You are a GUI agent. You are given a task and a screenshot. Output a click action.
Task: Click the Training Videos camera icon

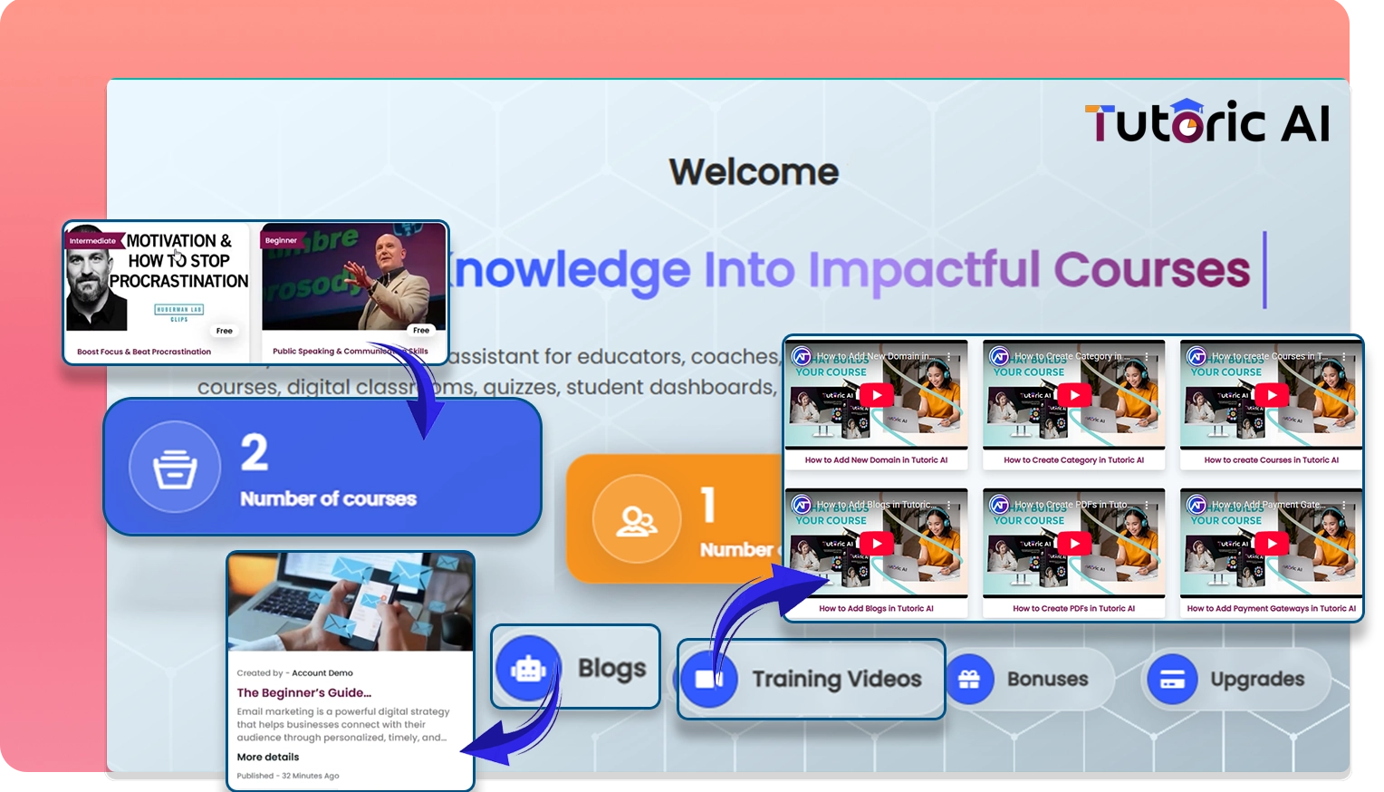(709, 678)
